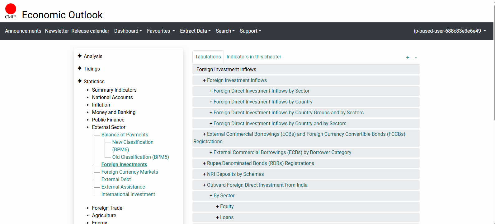Viewport: 495px width, 224px height.
Task: Go to Foreign Currency Markets section
Action: click(x=130, y=172)
